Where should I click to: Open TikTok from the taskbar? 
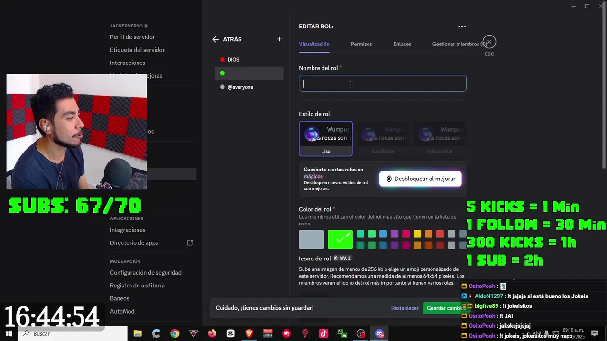click(x=323, y=333)
